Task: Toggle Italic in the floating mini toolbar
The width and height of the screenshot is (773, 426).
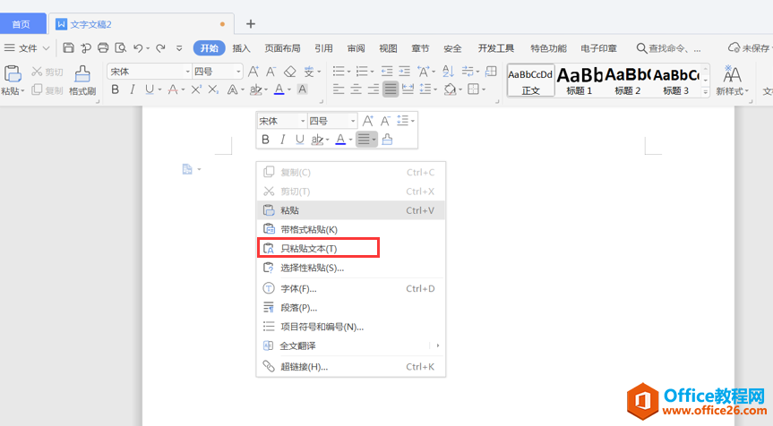Action: pyautogui.click(x=282, y=139)
